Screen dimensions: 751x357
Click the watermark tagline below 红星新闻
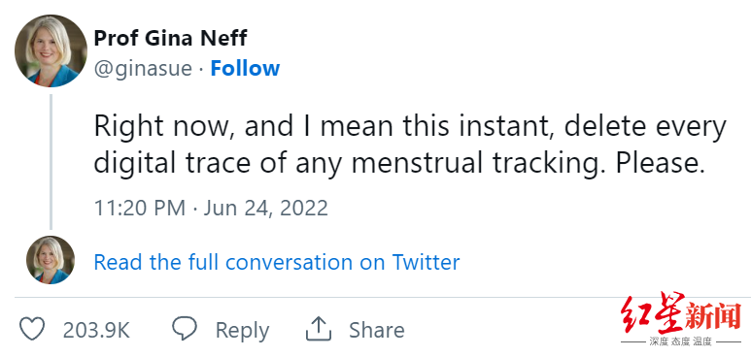[681, 341]
